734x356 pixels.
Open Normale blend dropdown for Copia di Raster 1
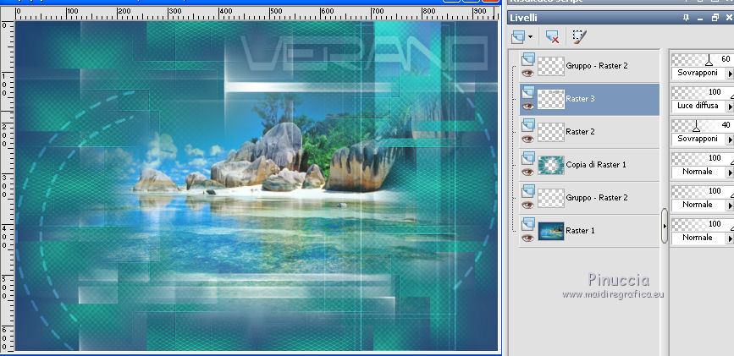click(730, 173)
